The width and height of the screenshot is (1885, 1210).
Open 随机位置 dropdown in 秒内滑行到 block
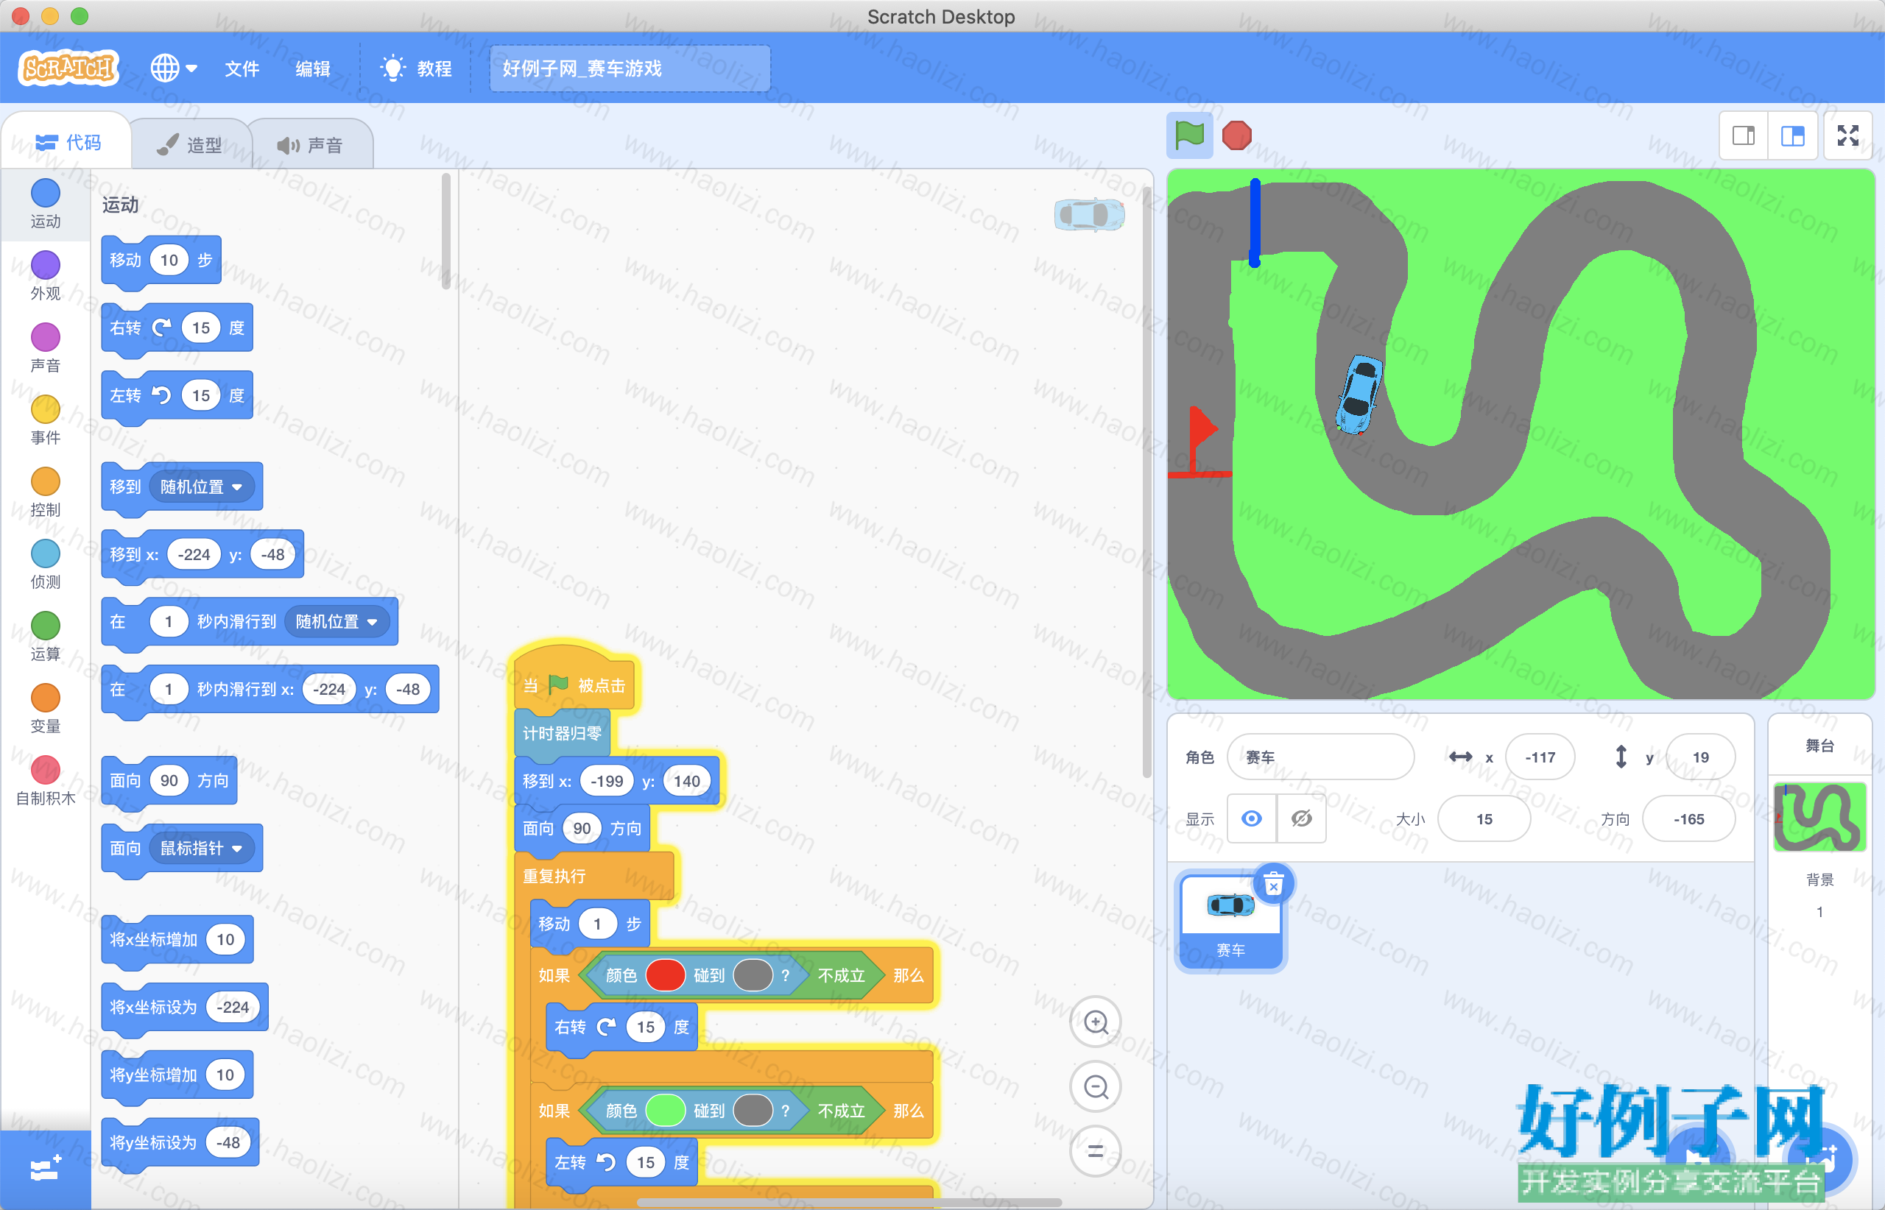pos(337,621)
